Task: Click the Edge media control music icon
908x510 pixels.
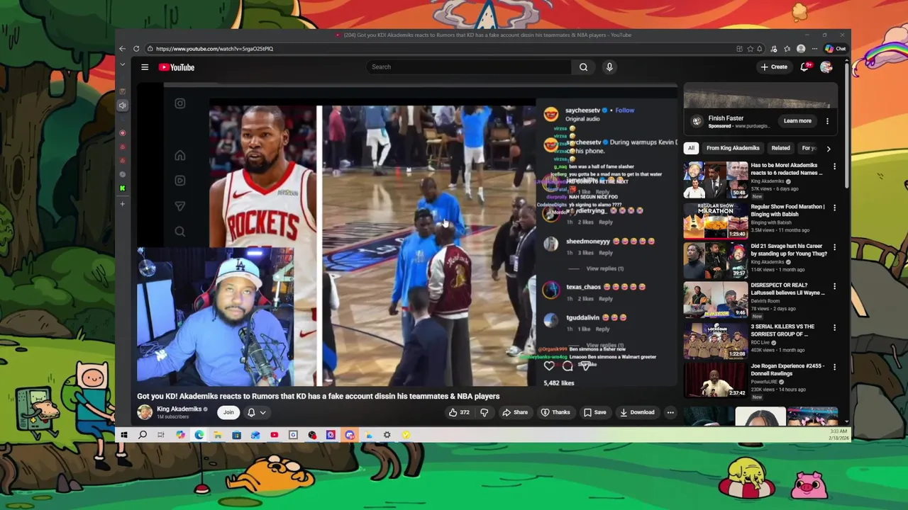Action: click(x=773, y=49)
